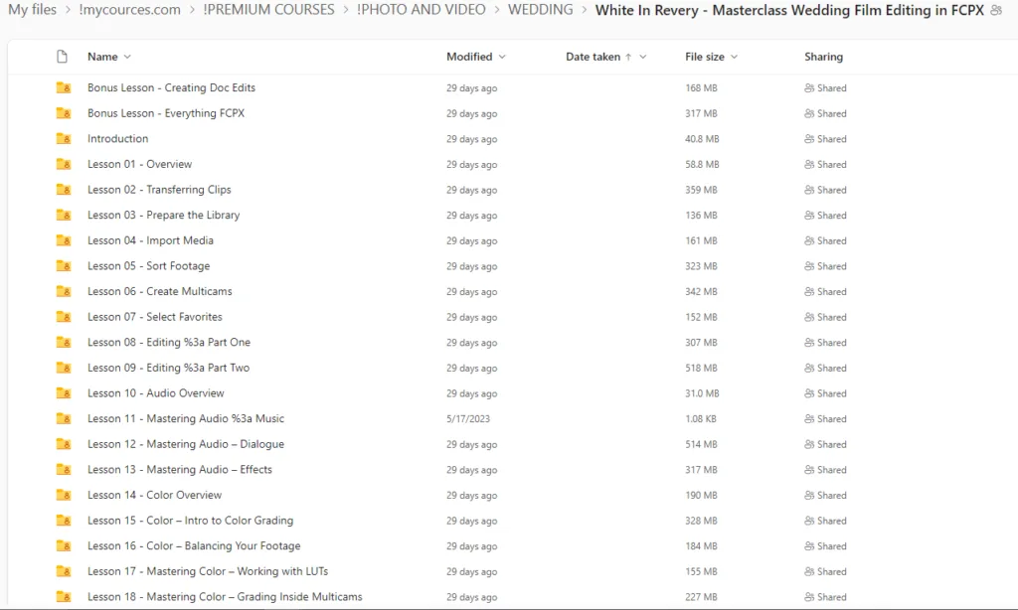This screenshot has width=1018, height=610.
Task: Click the Sharing column header
Action: (x=823, y=57)
